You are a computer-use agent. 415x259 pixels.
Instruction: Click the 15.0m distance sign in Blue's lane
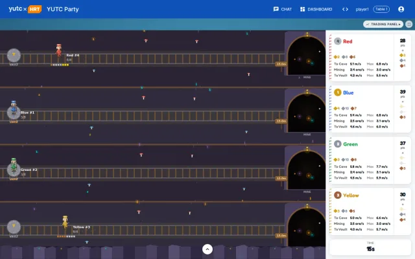point(281,121)
